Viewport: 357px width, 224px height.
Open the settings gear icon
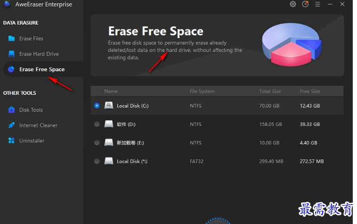point(292,4)
